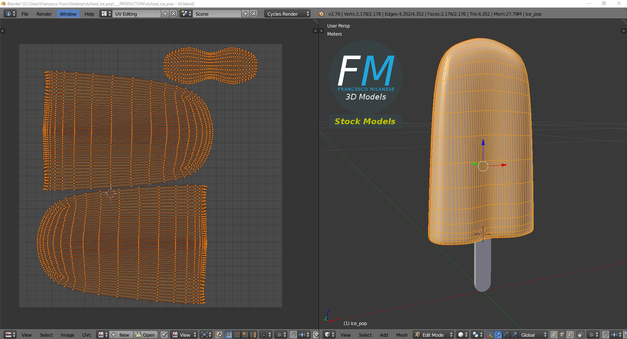Open the viewport shading dropdown
The image size is (627, 339).
pos(462,335)
